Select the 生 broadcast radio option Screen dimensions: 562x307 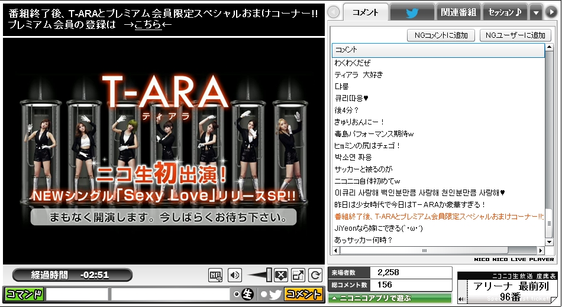pos(237,294)
